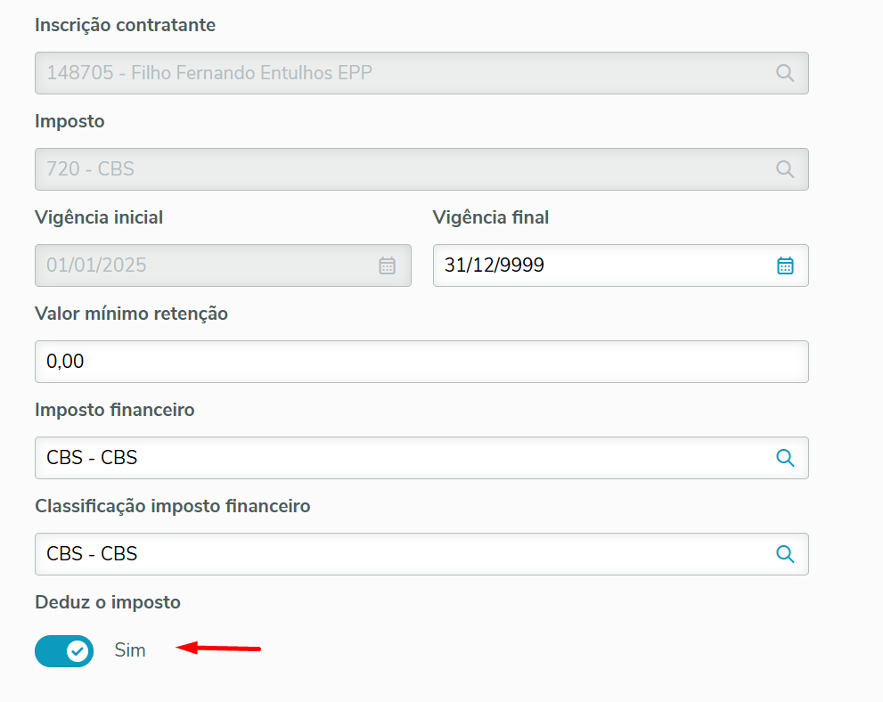The height and width of the screenshot is (702, 883).
Task: Select the Classificação imposto financeiro text box
Action: point(401,554)
